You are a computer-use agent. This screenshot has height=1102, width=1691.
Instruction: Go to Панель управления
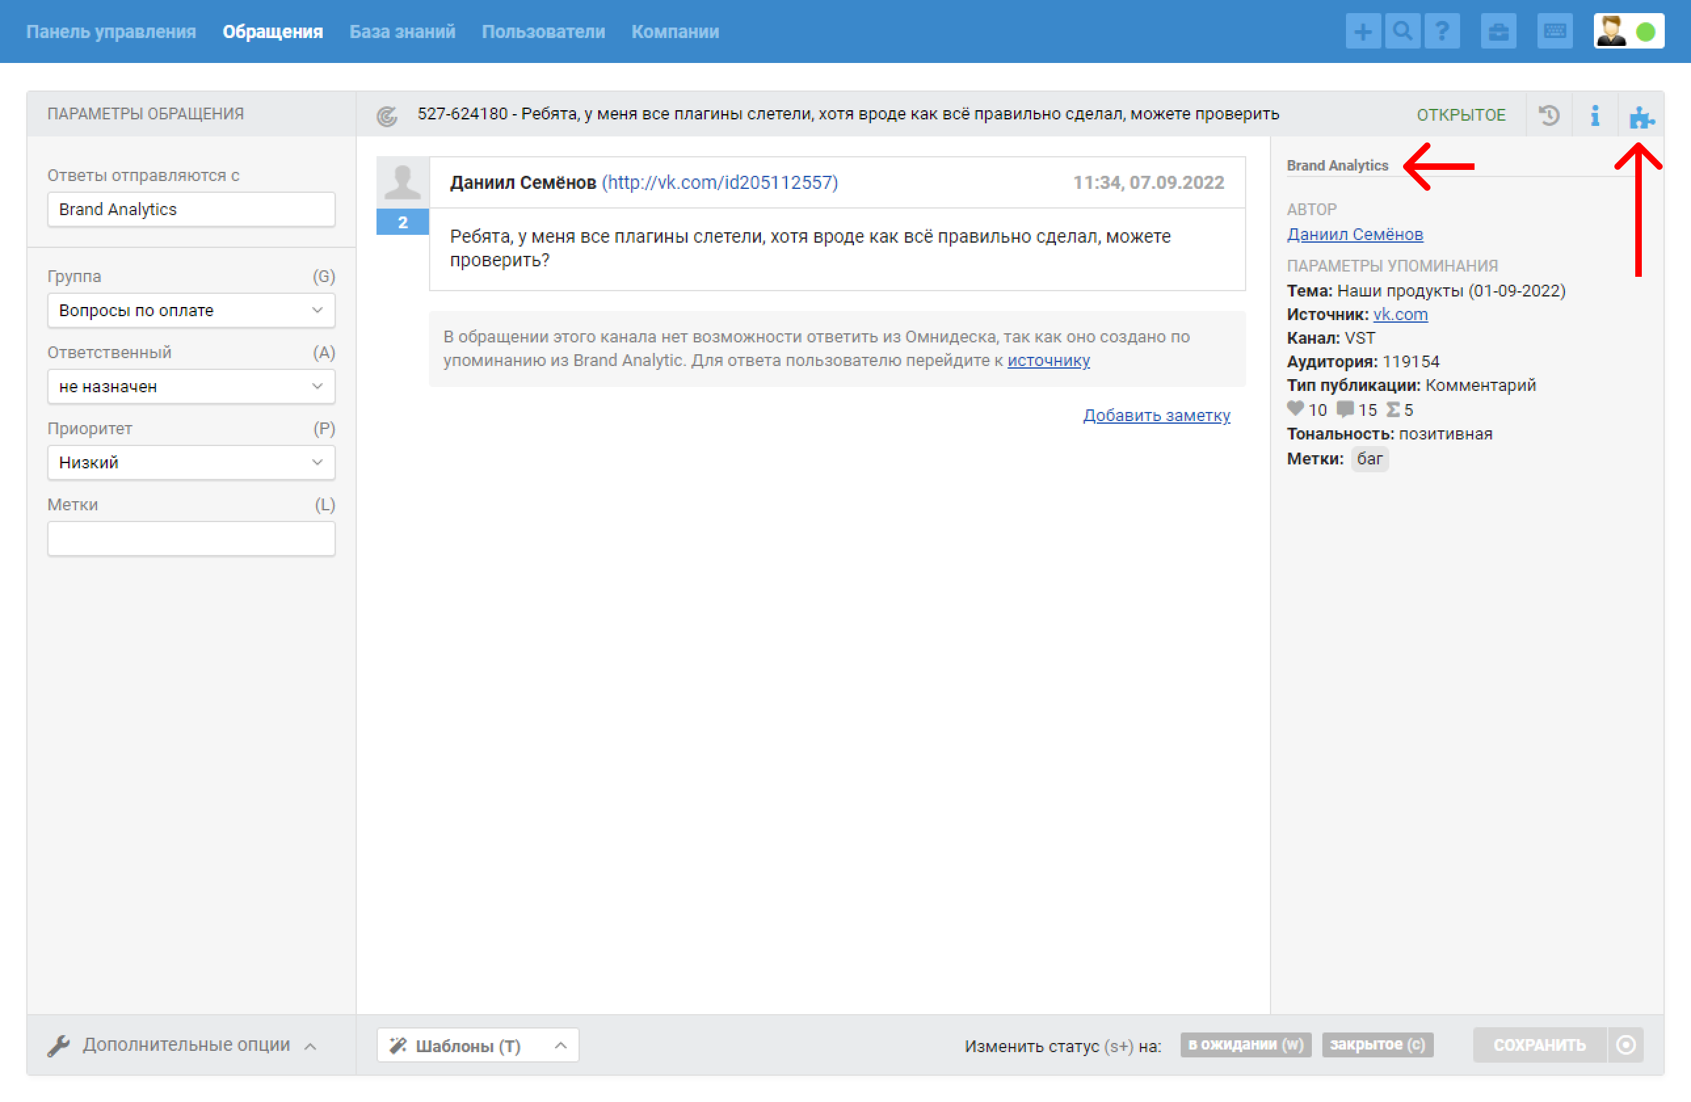tap(111, 32)
